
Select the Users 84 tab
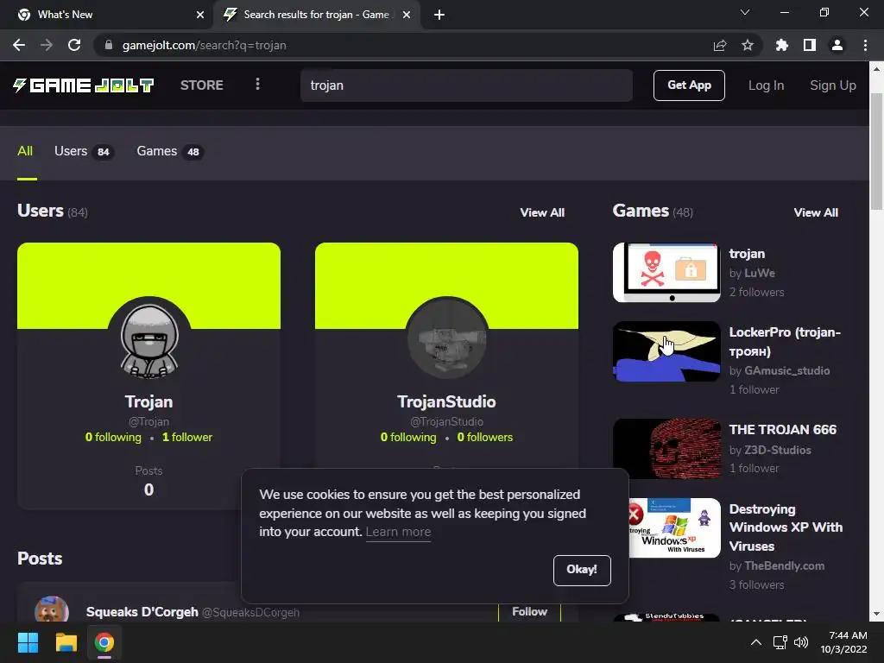84,151
